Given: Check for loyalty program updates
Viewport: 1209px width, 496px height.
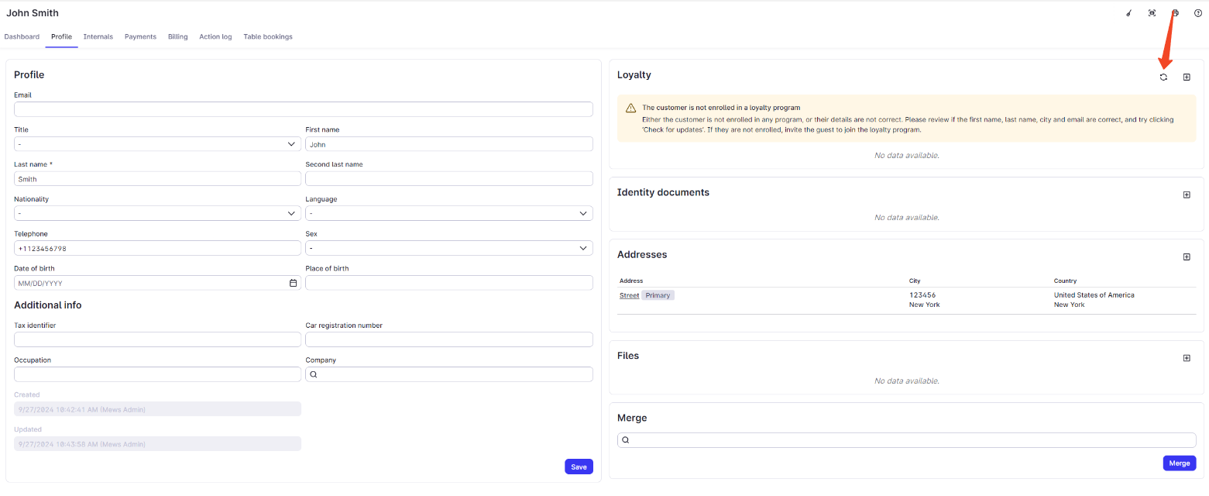Looking at the screenshot, I should 1163,77.
